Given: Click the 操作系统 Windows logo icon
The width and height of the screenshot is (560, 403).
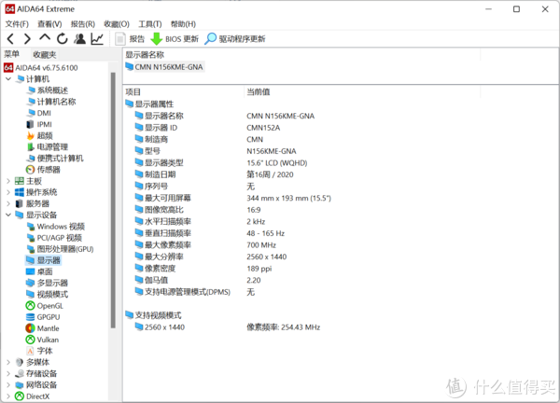Looking at the screenshot, I should point(20,192).
